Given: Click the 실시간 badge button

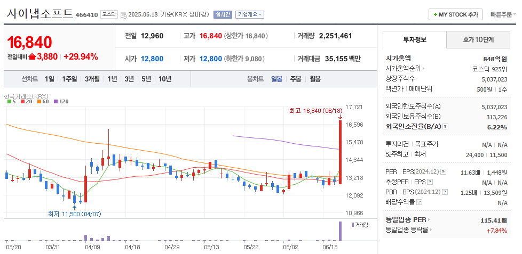Looking at the screenshot, I should tap(223, 14).
